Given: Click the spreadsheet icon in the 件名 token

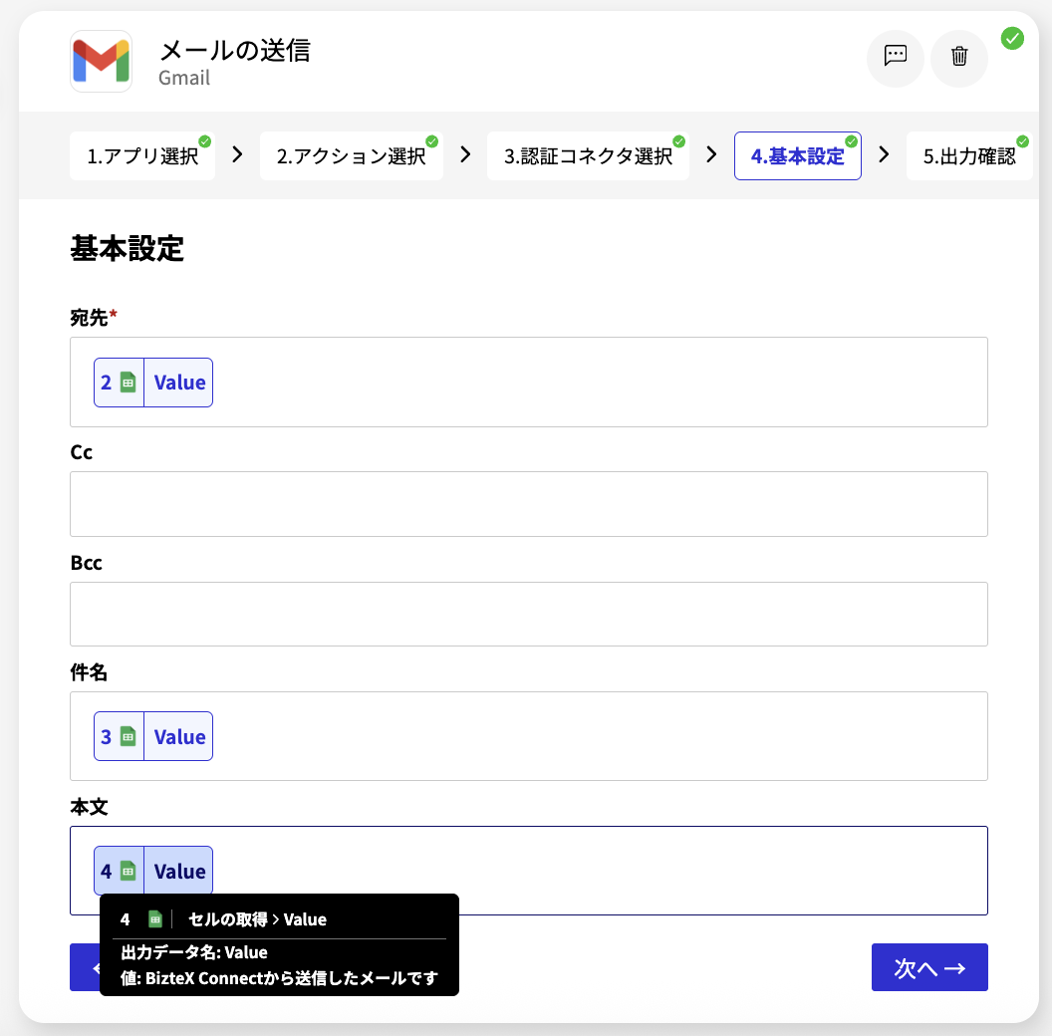Looking at the screenshot, I should (128, 736).
